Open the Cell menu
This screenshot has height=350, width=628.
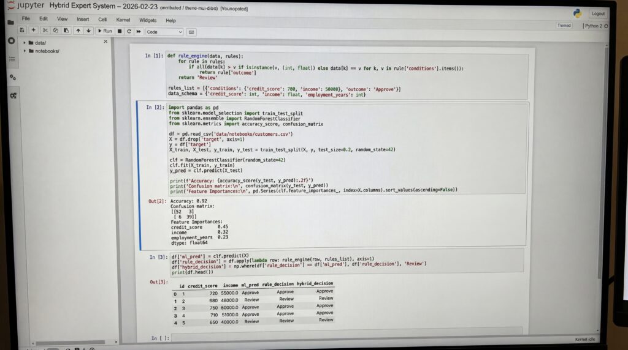[102, 19]
